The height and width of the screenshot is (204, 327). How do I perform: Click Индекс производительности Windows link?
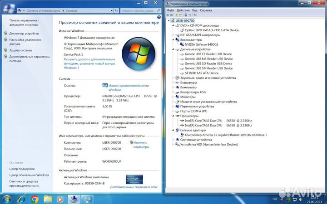(129, 87)
